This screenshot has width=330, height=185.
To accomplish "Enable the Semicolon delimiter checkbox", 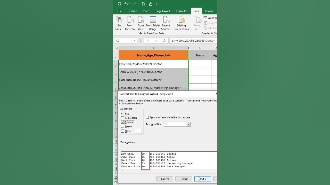I will [x=122, y=118].
